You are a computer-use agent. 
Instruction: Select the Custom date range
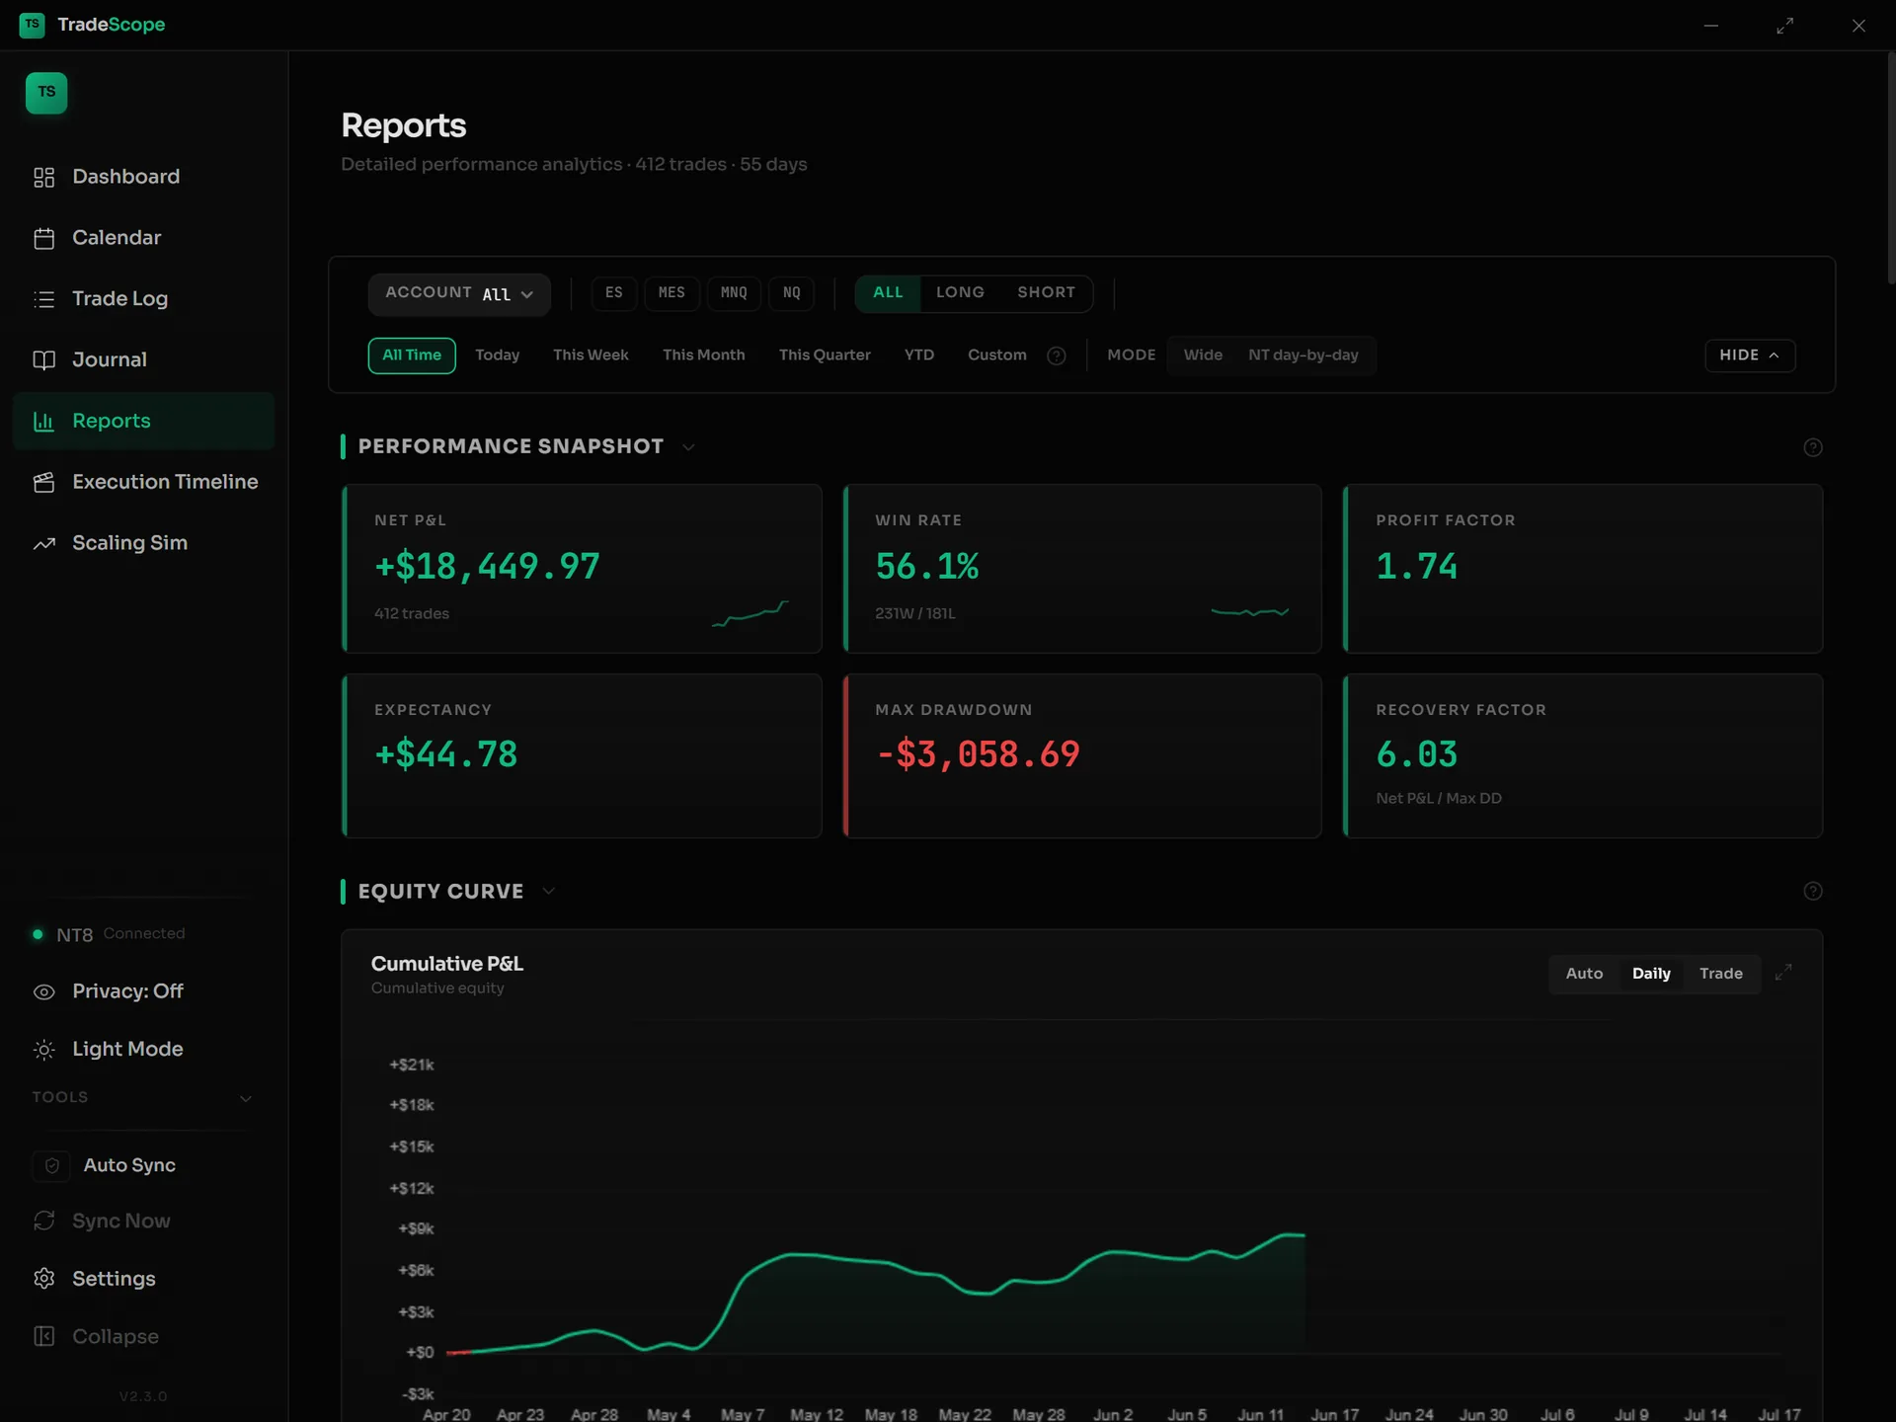pos(996,355)
